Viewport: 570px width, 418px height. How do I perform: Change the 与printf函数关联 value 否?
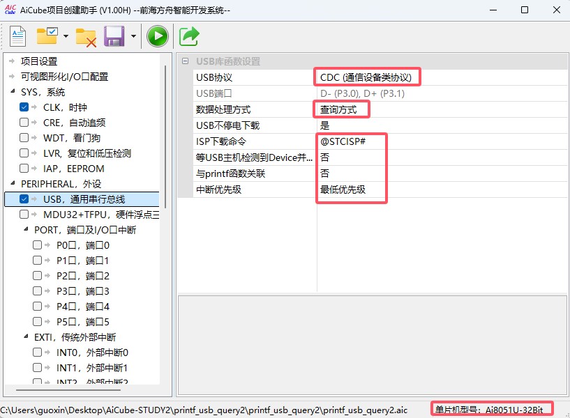coord(324,173)
